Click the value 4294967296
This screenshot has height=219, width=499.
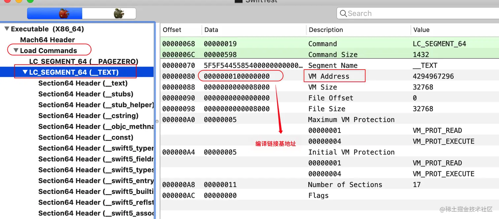point(433,77)
